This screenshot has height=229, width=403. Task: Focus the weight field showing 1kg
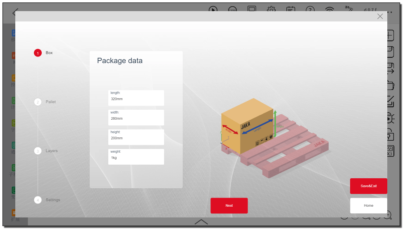(136, 157)
